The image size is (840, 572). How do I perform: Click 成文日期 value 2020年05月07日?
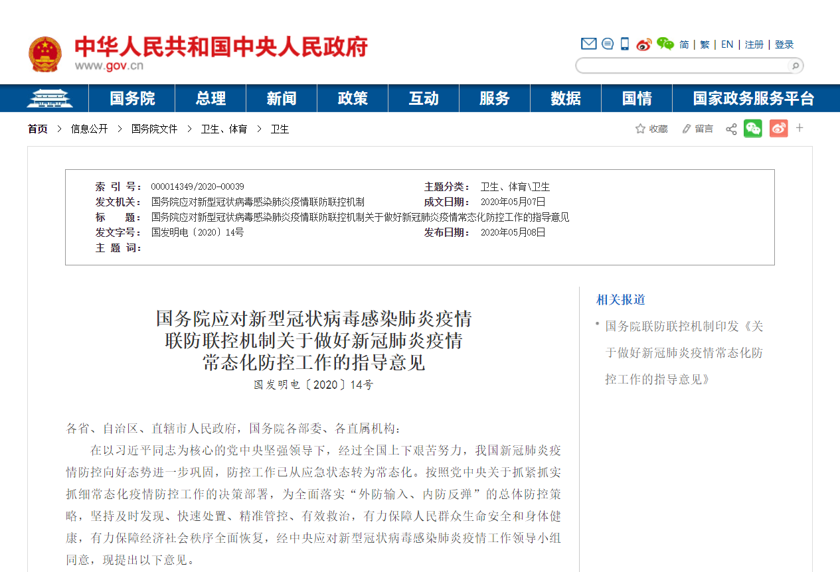513,202
